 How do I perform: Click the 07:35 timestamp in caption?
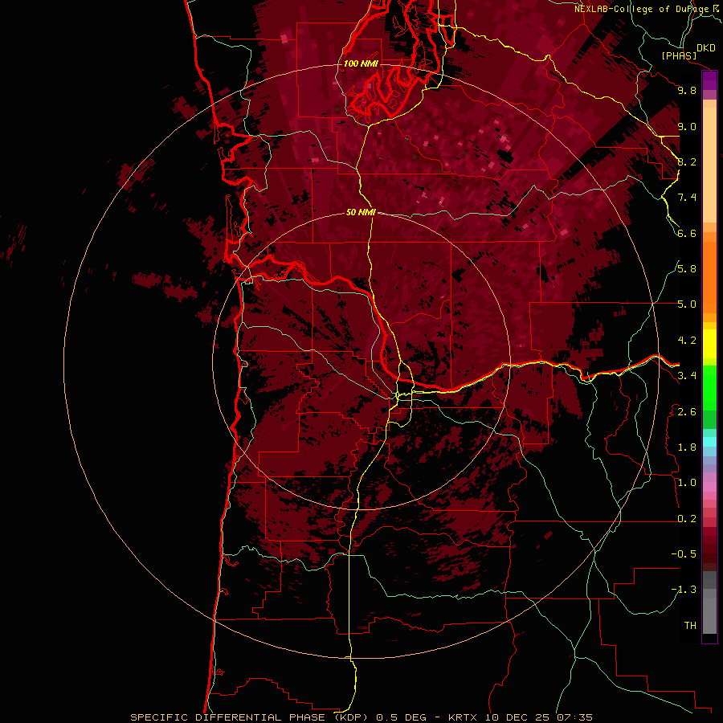574,717
